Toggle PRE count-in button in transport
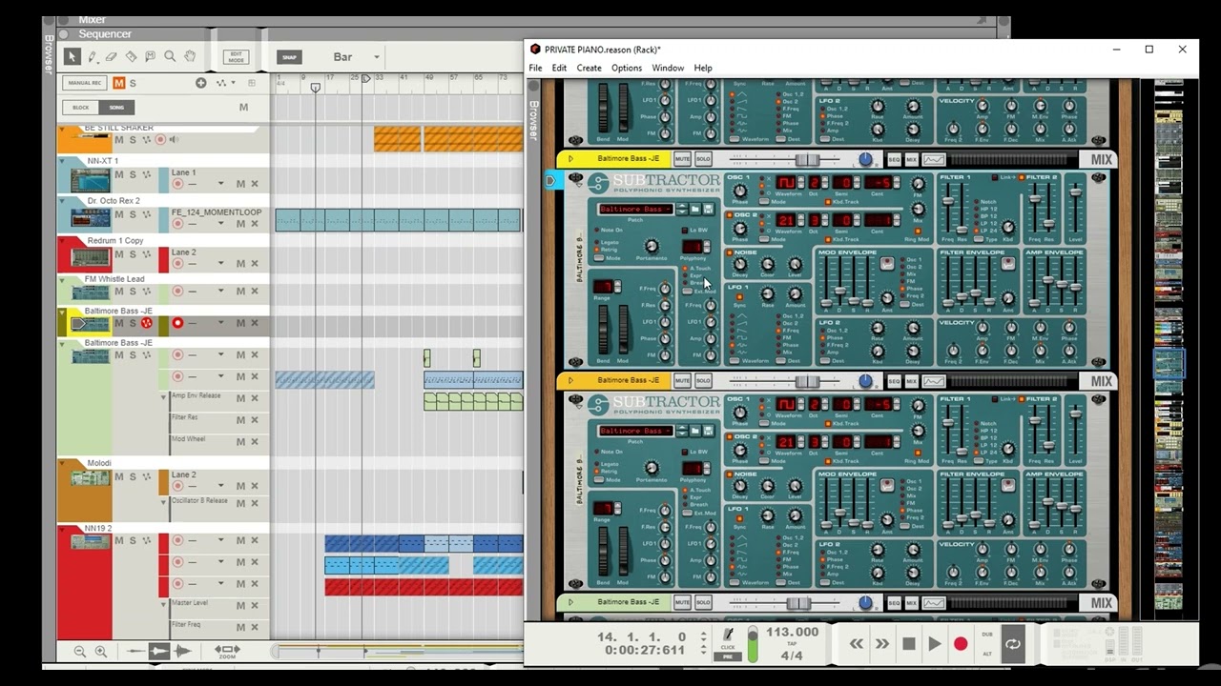This screenshot has height=686, width=1221. 728,656
